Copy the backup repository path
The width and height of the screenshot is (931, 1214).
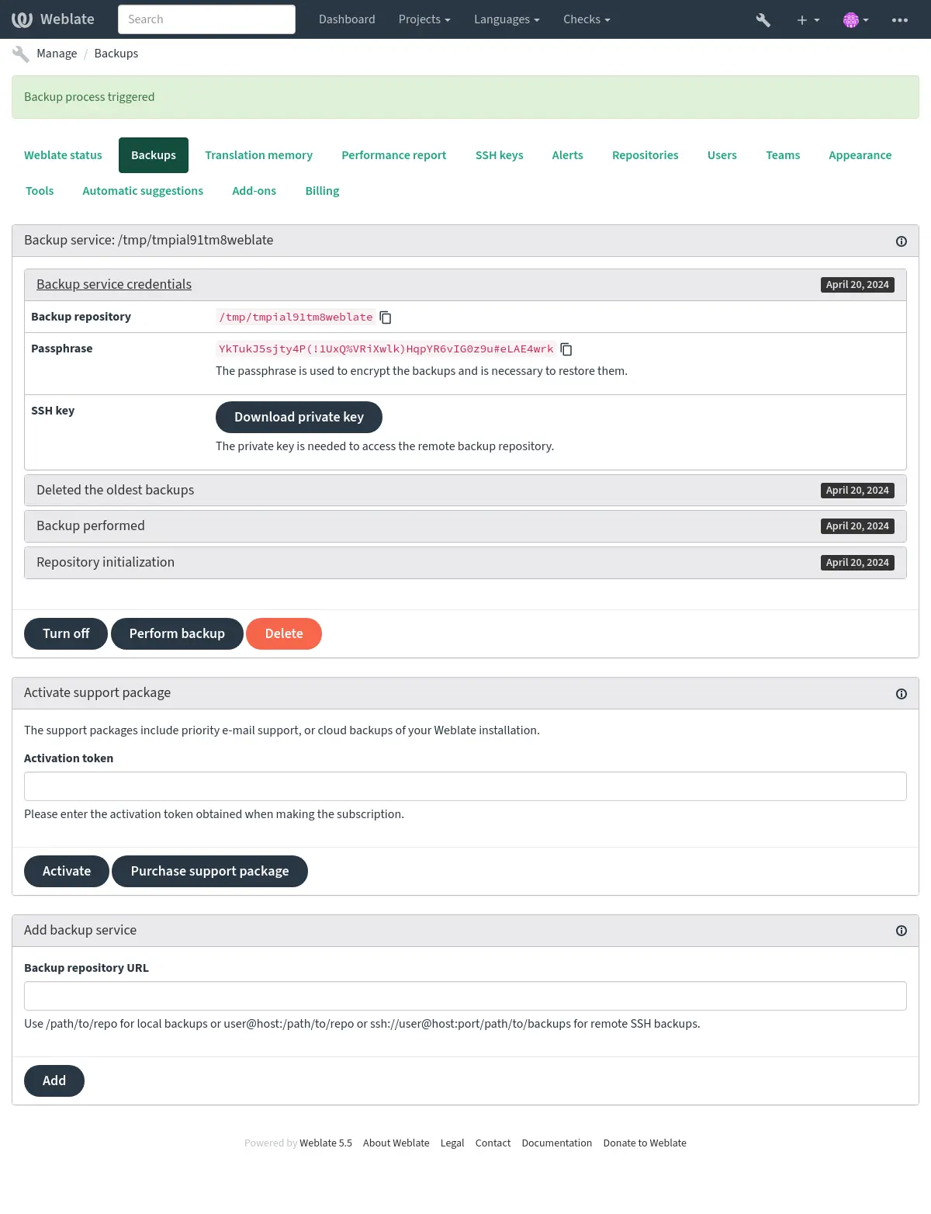tap(386, 317)
